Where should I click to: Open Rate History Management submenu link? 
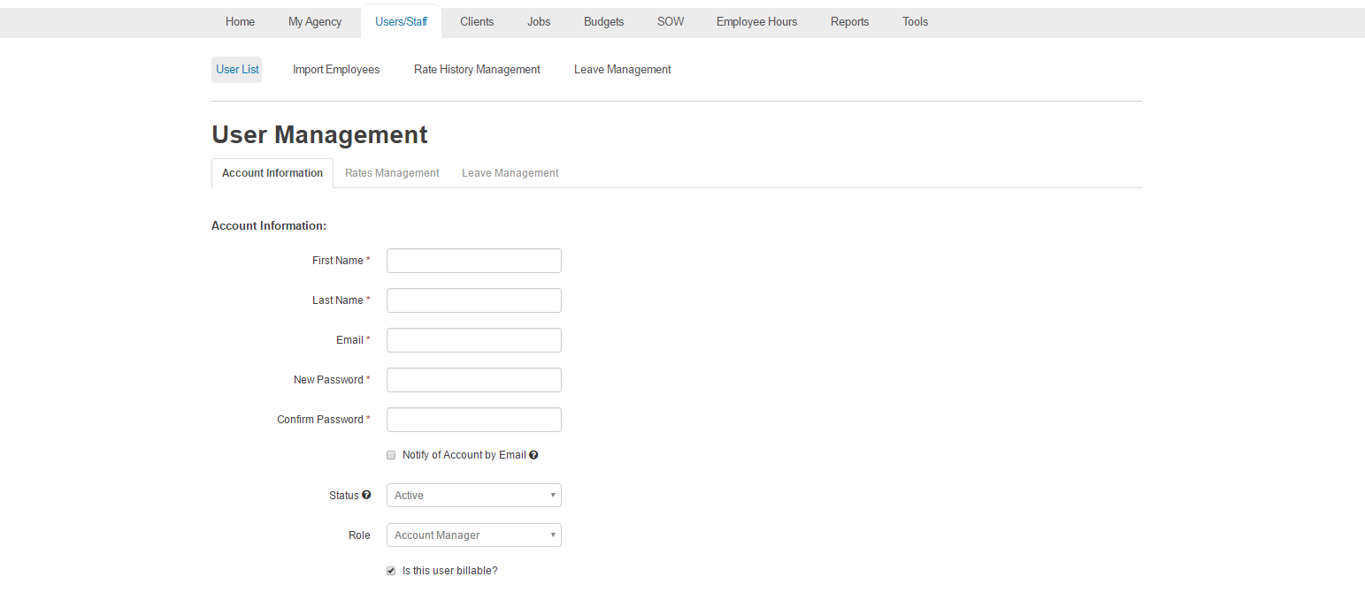tap(477, 69)
